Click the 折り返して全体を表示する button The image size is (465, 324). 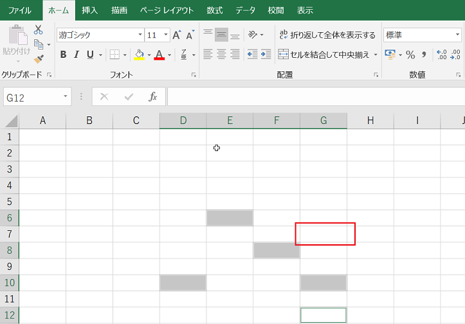(x=327, y=35)
